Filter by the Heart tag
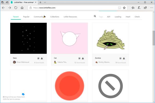The width and height of the screenshot is (155, 103). [128, 17]
